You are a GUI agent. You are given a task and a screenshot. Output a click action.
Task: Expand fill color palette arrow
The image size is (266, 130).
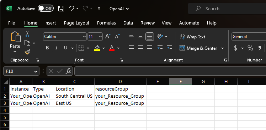[103, 48]
